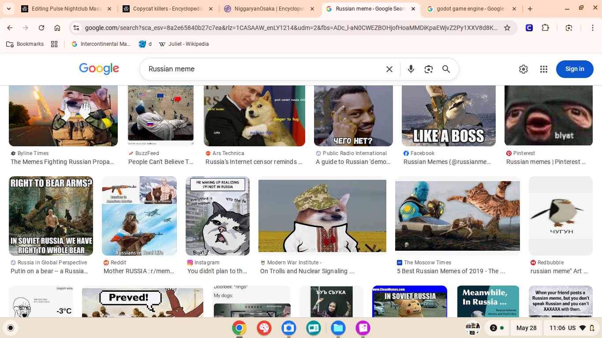Clear the search box with the X
602x338 pixels.
(x=389, y=69)
